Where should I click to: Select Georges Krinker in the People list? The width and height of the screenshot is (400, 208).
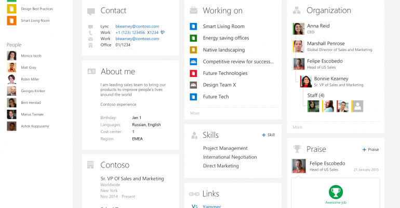coord(33,91)
